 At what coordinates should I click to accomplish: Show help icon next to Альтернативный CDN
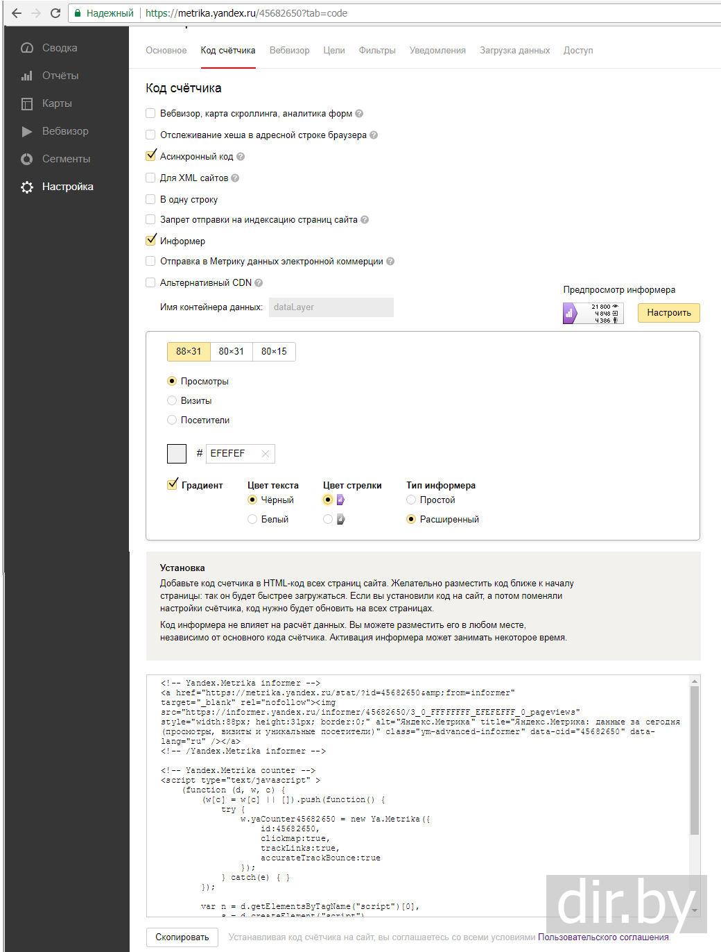click(259, 282)
